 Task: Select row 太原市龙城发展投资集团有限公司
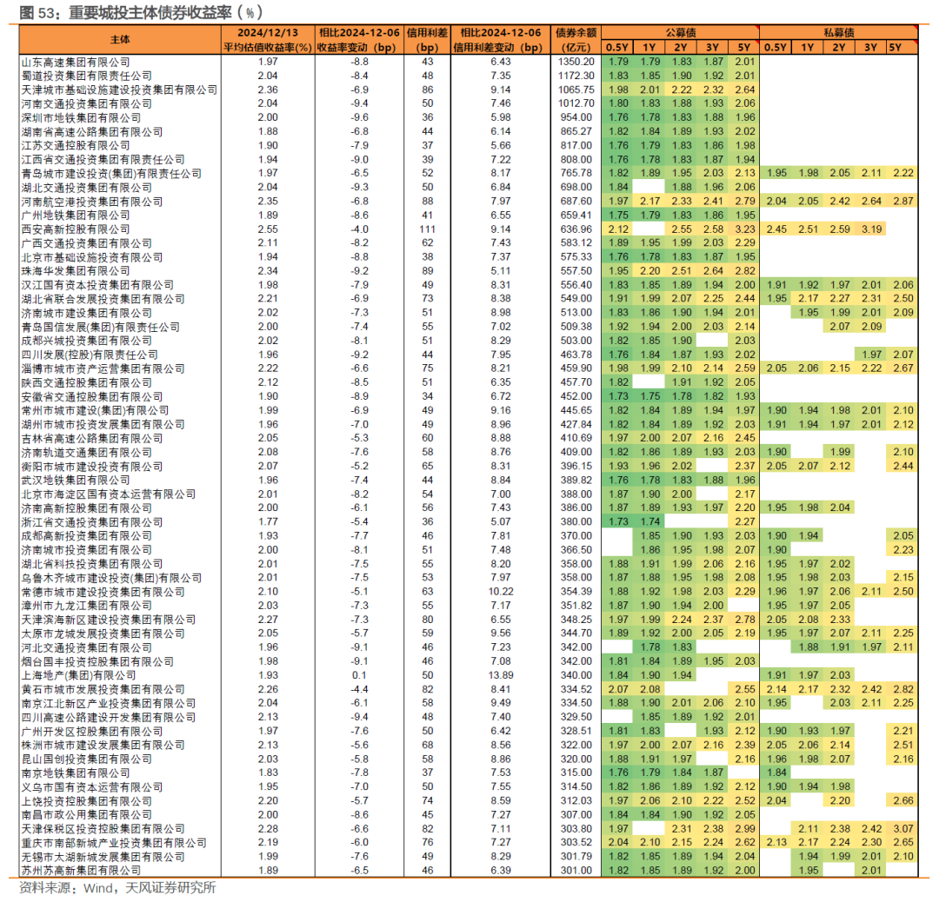tap(469, 633)
